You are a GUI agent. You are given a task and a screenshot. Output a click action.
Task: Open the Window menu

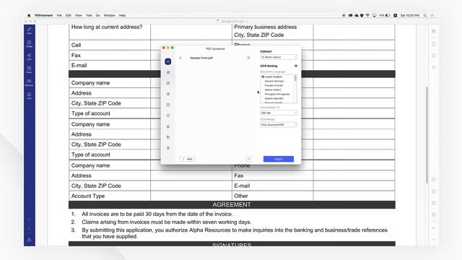pyautogui.click(x=109, y=15)
